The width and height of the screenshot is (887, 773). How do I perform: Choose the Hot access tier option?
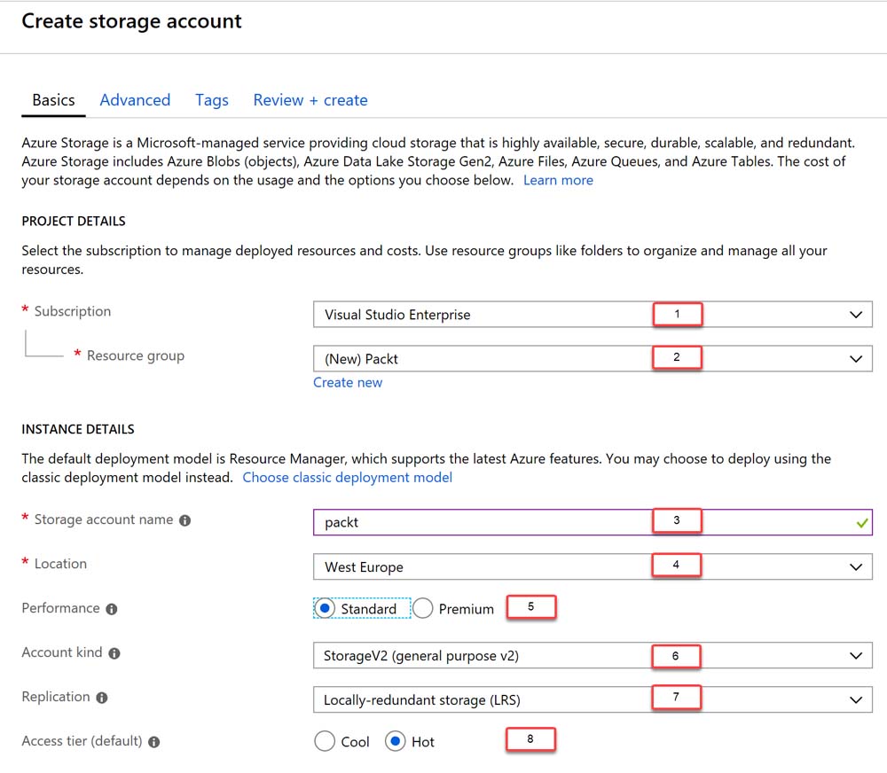pyautogui.click(x=396, y=742)
